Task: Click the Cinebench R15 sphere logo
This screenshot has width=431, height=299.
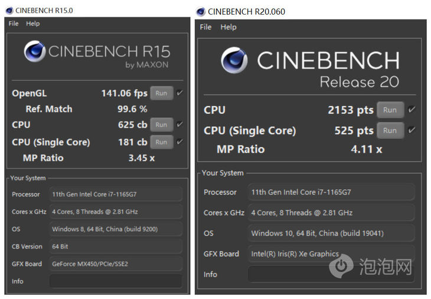Action: [34, 51]
